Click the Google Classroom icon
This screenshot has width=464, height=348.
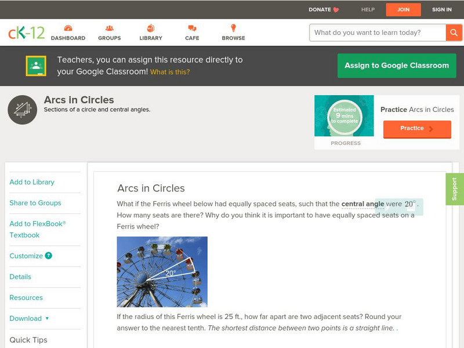pyautogui.click(x=36, y=66)
